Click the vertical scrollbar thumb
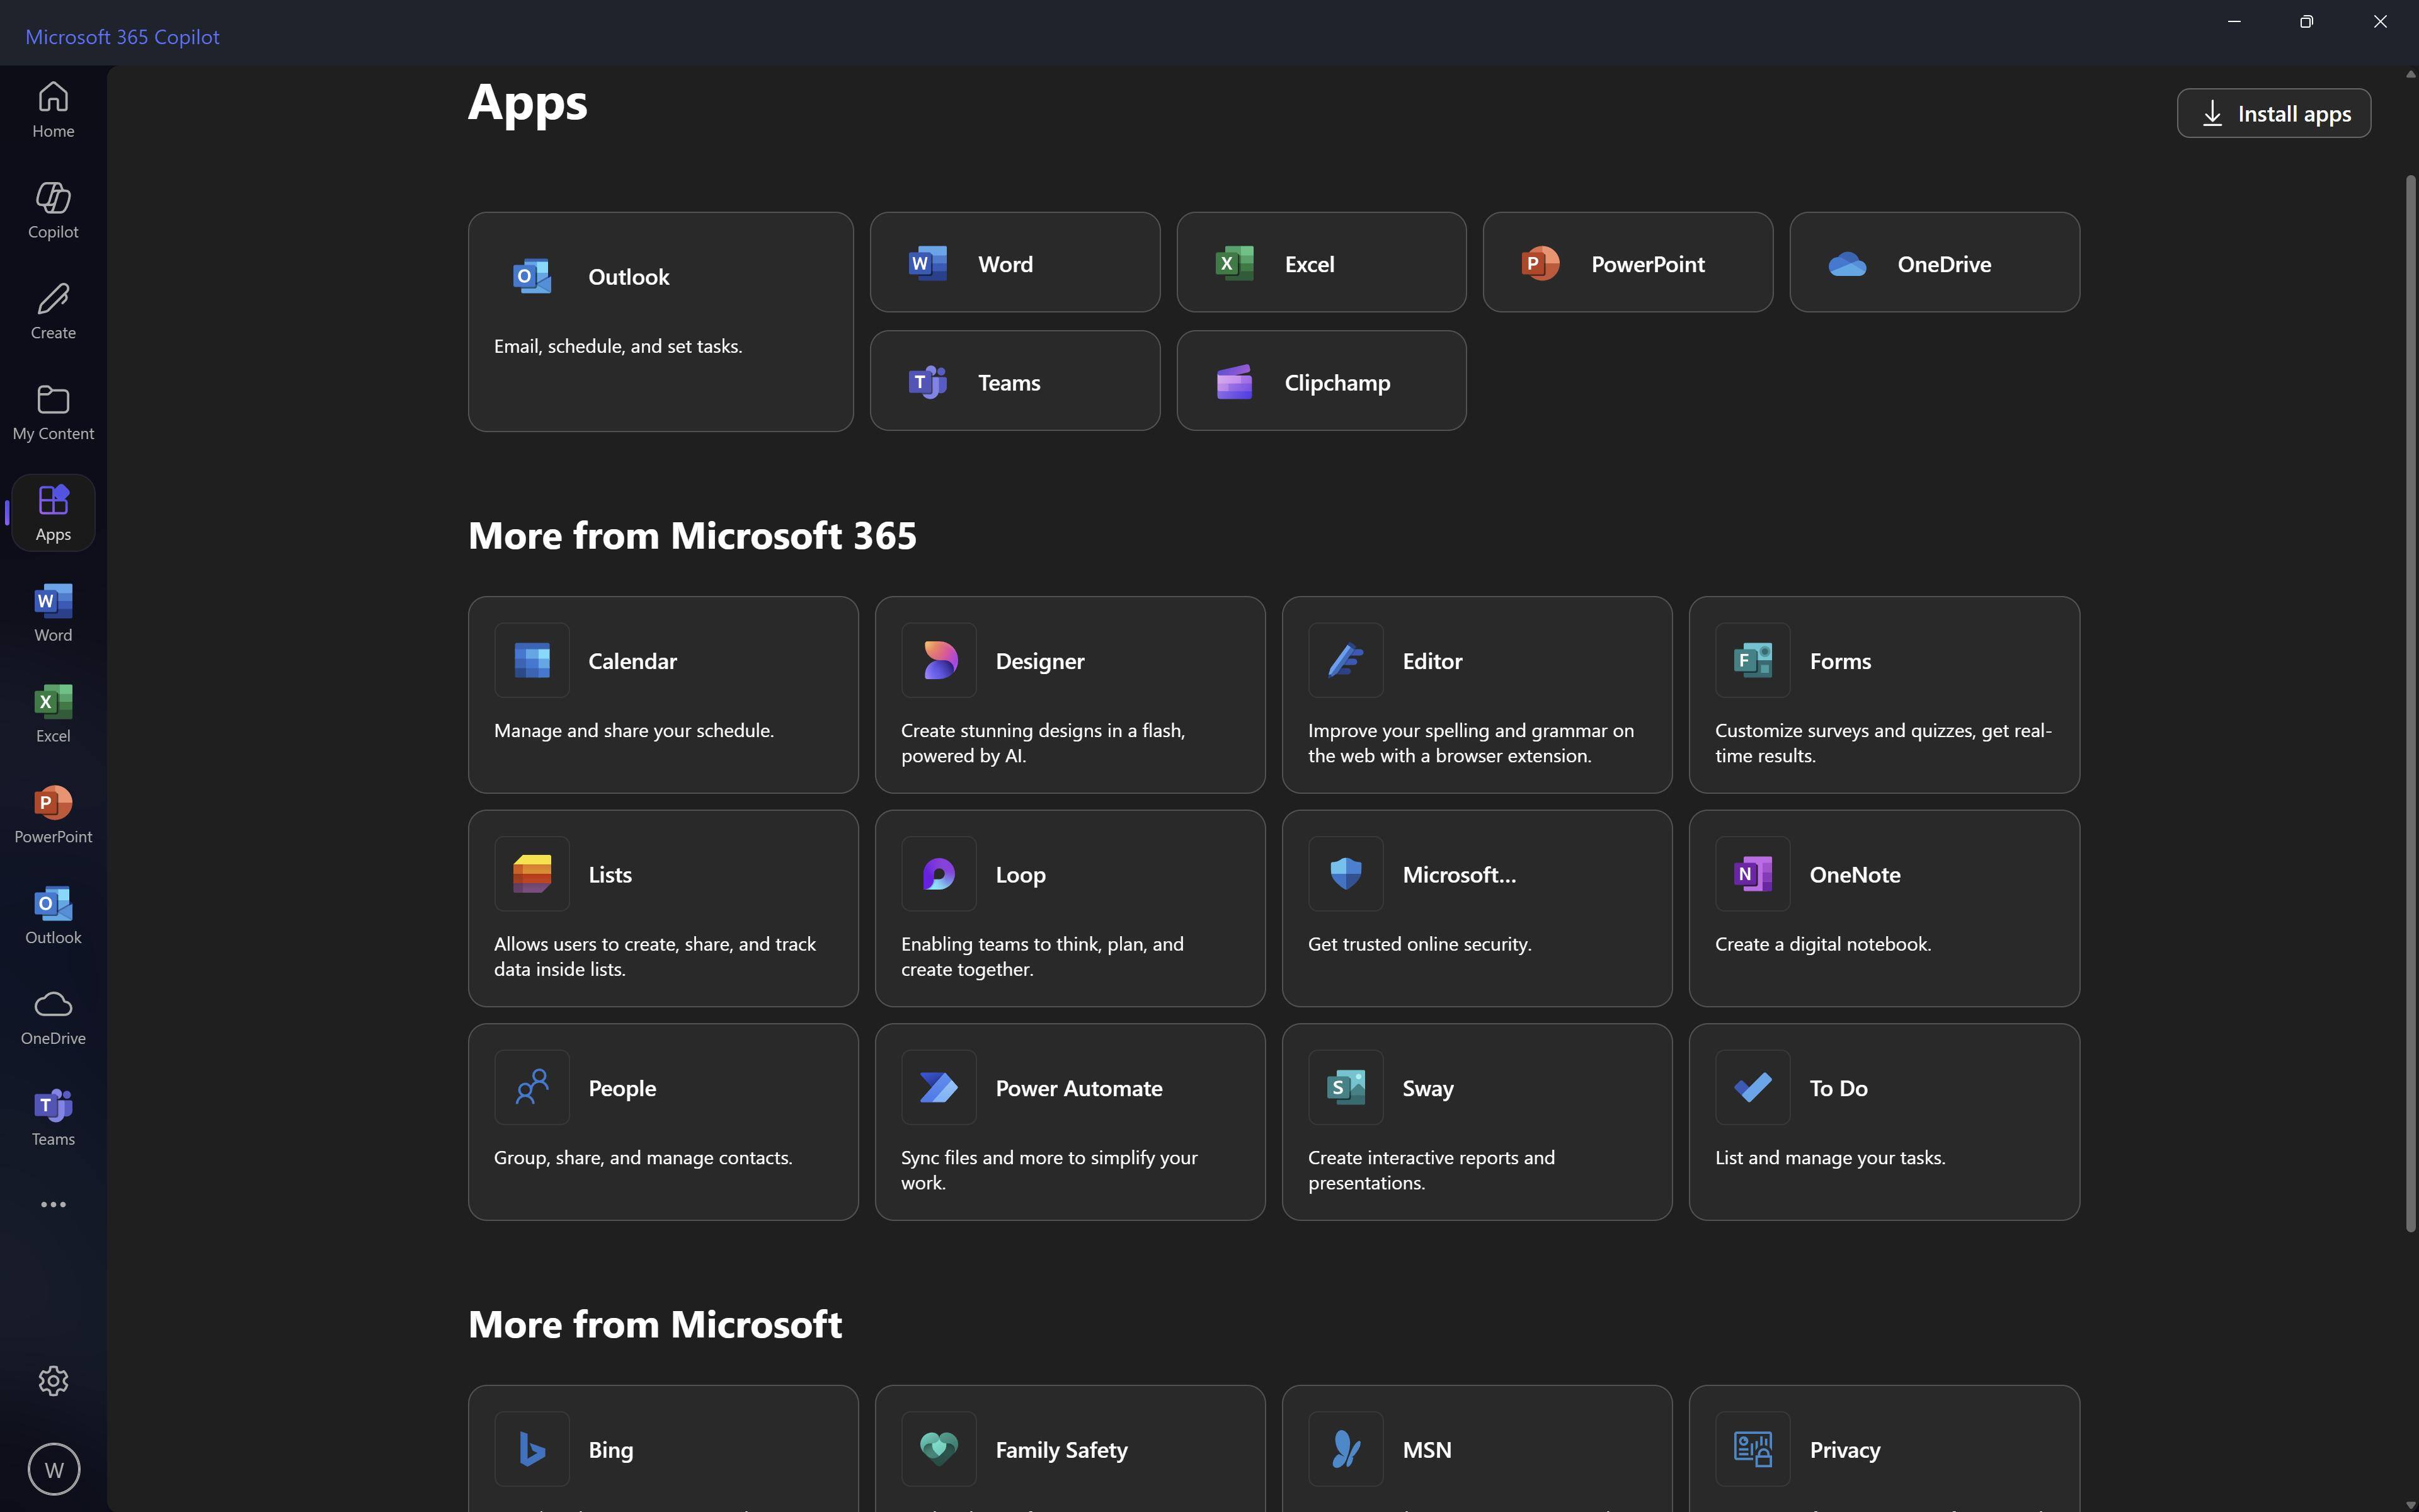This screenshot has height=1512, width=2419. pos(2410,700)
